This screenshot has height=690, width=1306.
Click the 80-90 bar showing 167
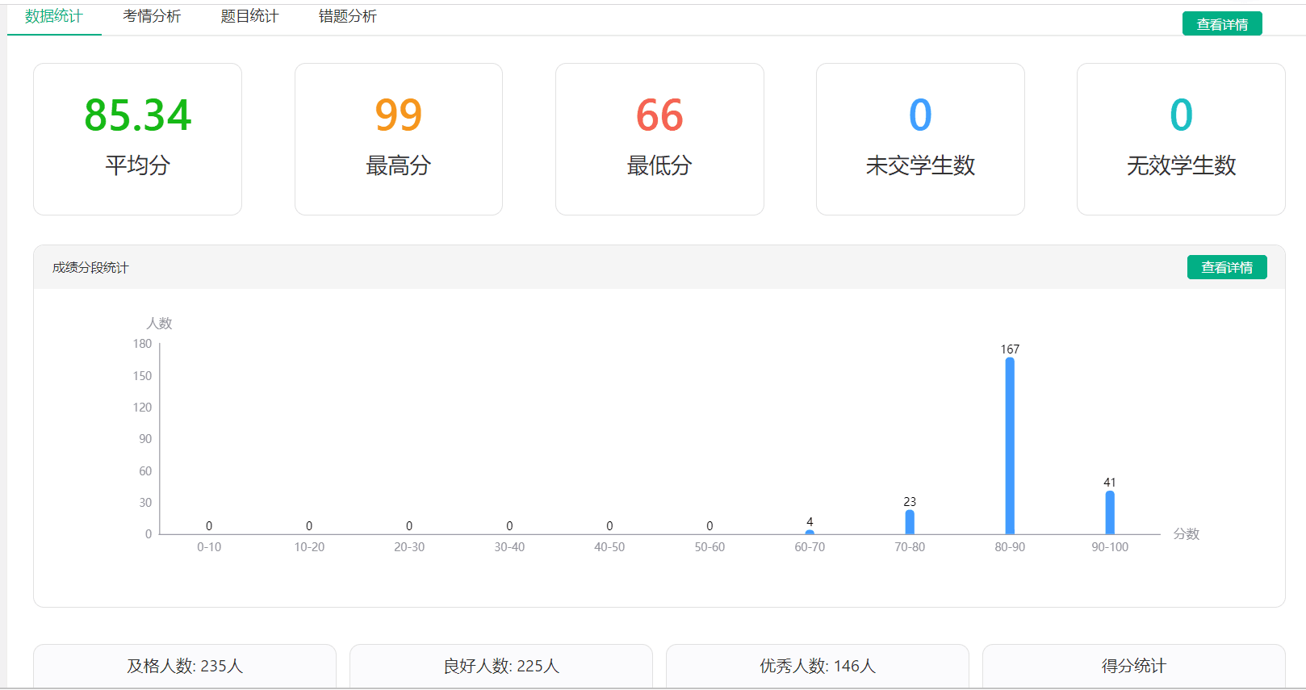point(1010,445)
